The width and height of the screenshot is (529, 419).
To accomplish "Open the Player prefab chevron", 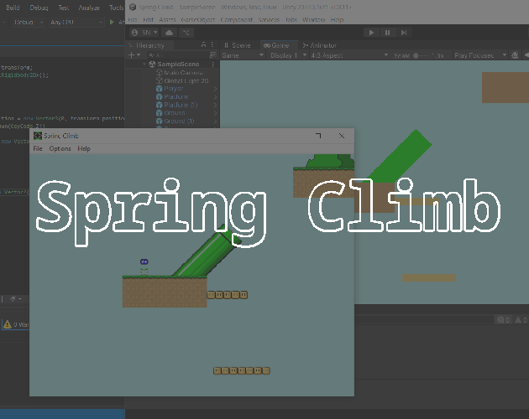I will [x=215, y=89].
